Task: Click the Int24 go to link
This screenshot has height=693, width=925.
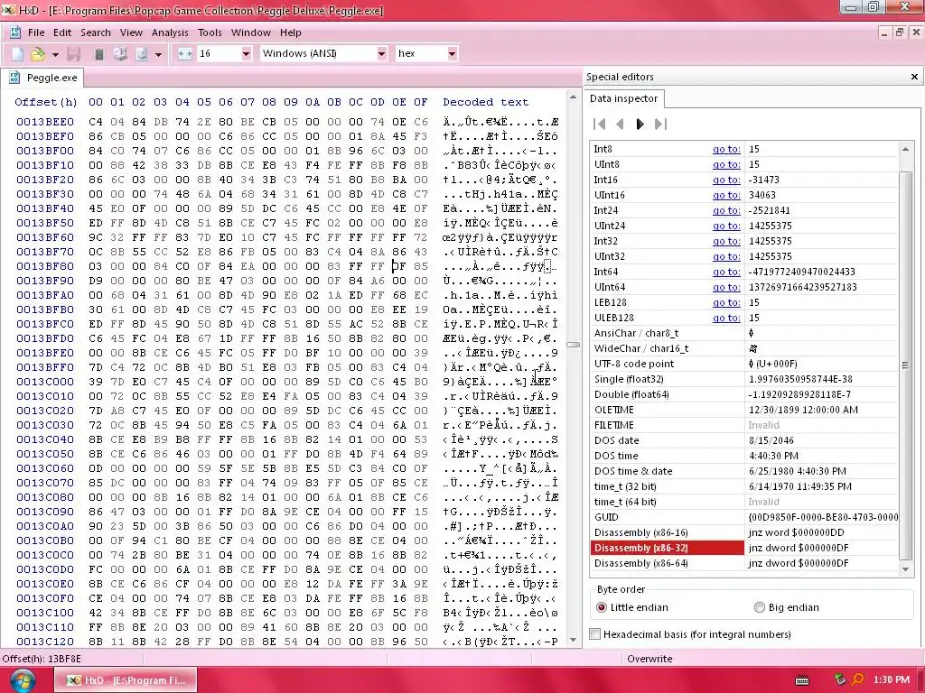Action: point(726,210)
